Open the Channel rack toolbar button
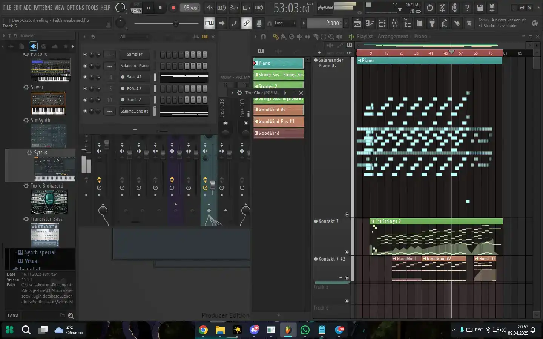Screen dimensions: 543x339 click(x=382, y=23)
